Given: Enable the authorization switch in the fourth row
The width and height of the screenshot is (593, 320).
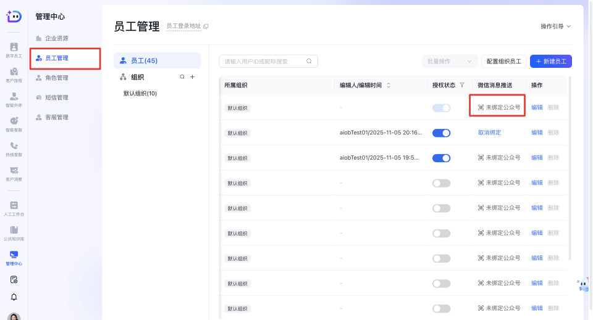Looking at the screenshot, I should [x=441, y=183].
